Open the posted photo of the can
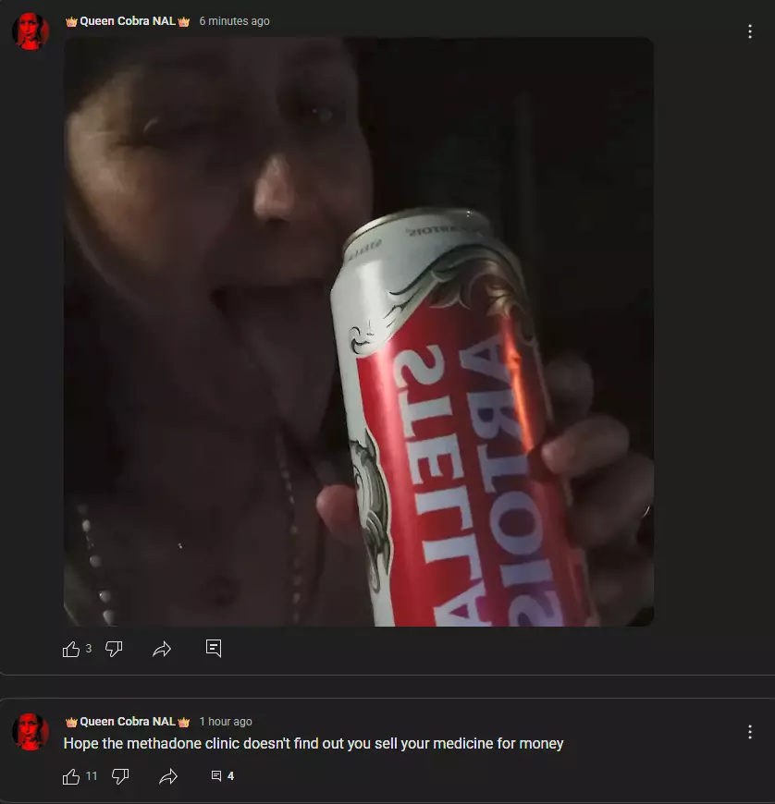This screenshot has width=775, height=804. coord(358,331)
